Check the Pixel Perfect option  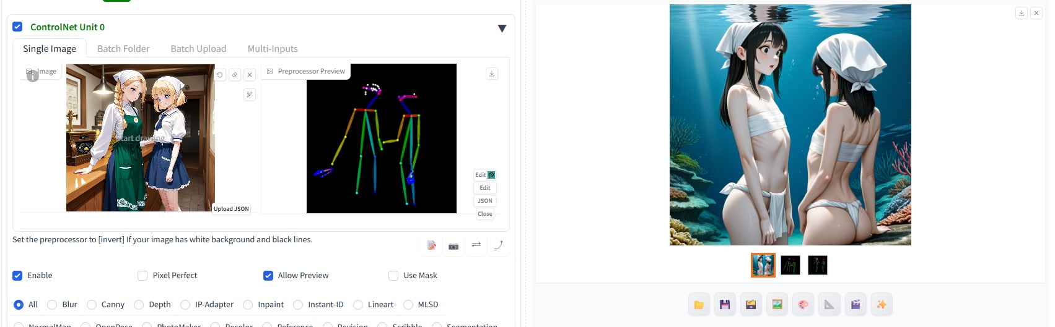click(x=142, y=276)
